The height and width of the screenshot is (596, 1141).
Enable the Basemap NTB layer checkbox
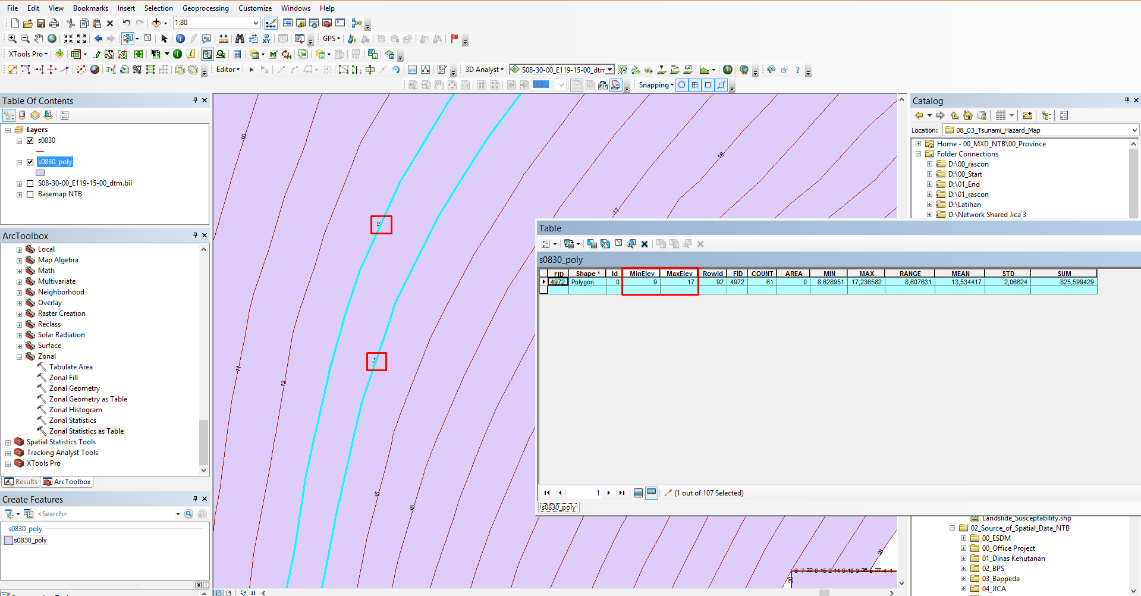tap(30, 194)
